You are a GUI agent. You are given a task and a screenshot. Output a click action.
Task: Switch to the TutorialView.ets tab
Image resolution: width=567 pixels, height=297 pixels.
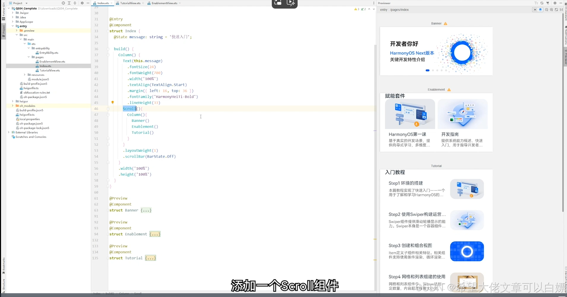point(130,3)
